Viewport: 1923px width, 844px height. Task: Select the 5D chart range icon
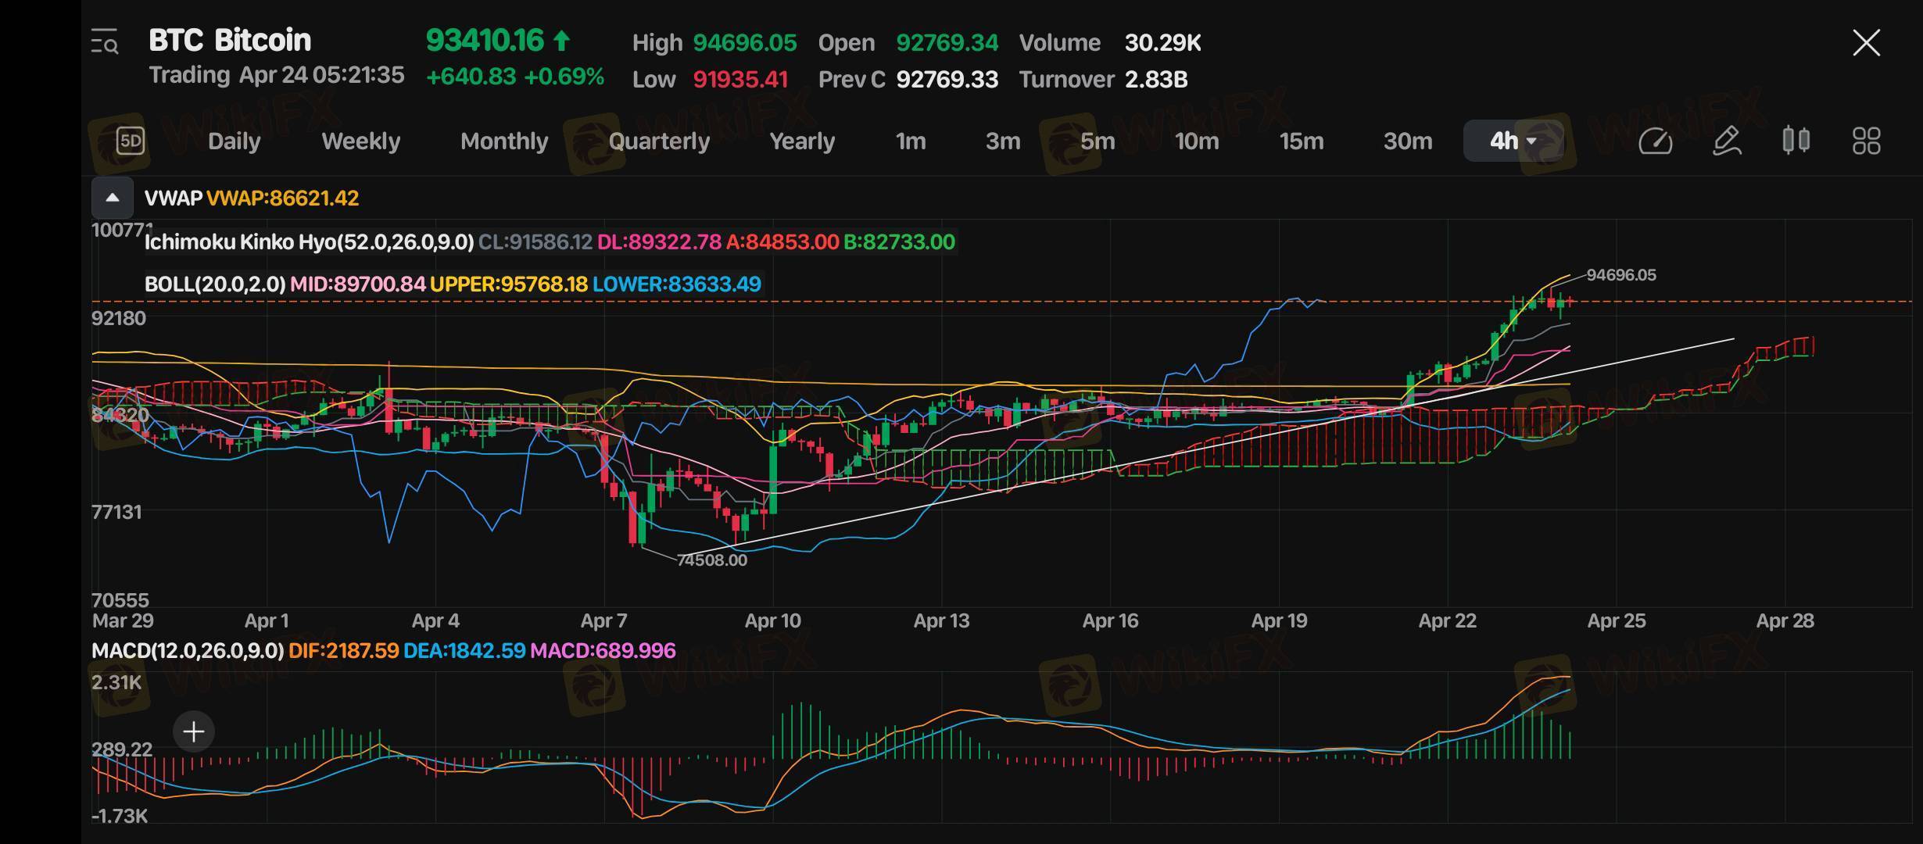130,141
